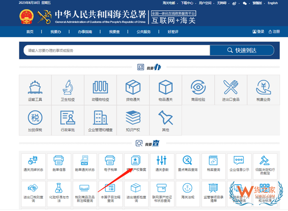Open 无障碍 accessibility link
Image resolution: width=288 pixels, height=211 pixels.
(x=221, y=3)
